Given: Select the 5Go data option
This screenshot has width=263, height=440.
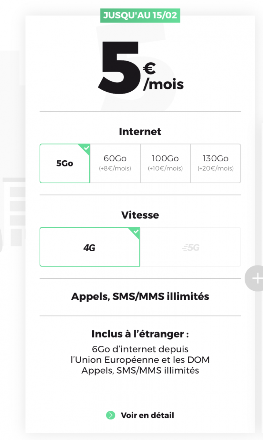Looking at the screenshot, I should pos(65,164).
